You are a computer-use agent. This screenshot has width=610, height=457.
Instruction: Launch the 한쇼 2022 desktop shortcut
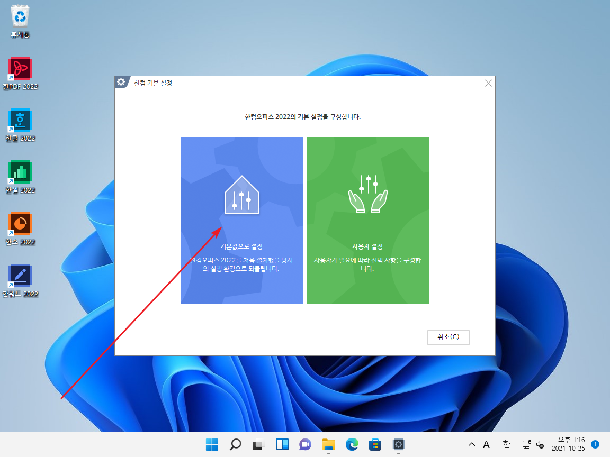[20, 229]
